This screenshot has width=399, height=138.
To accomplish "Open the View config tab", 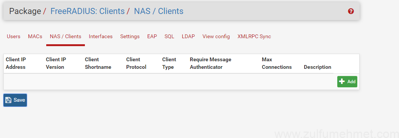I will [216, 37].
